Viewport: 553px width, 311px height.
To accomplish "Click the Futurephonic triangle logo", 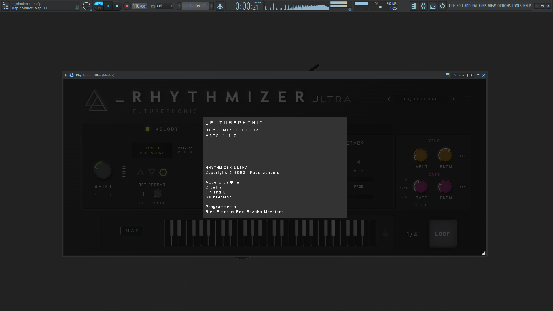I will pos(96,100).
